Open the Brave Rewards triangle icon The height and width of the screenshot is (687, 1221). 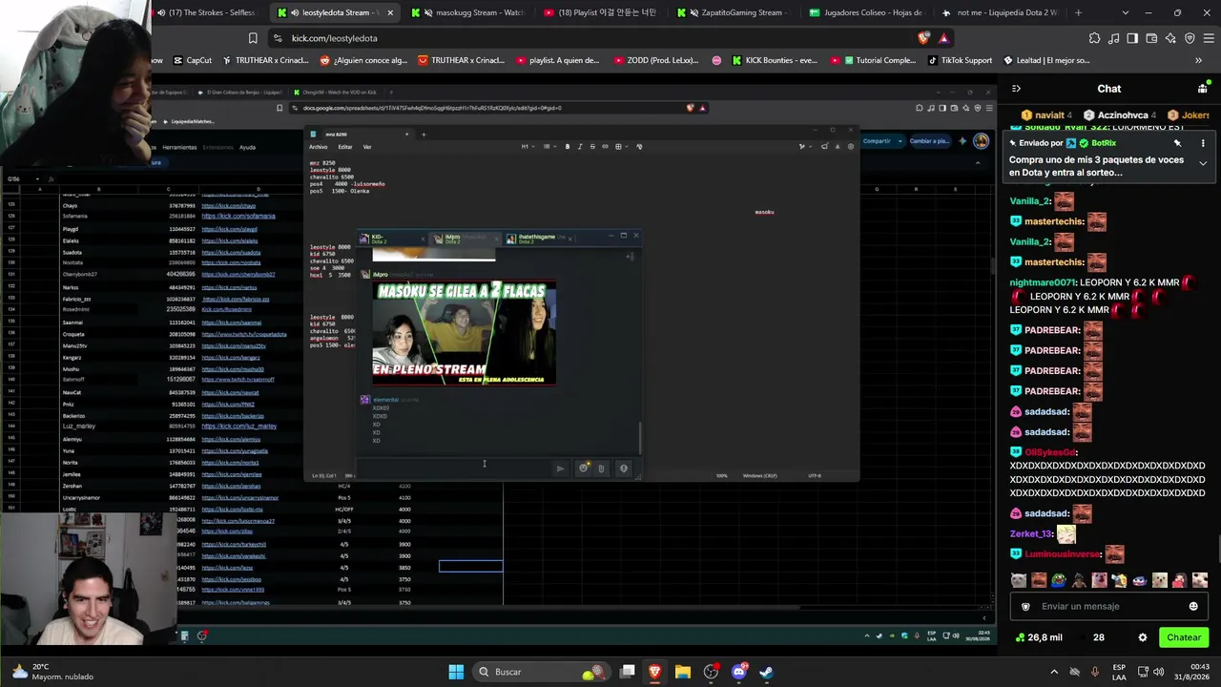point(943,38)
